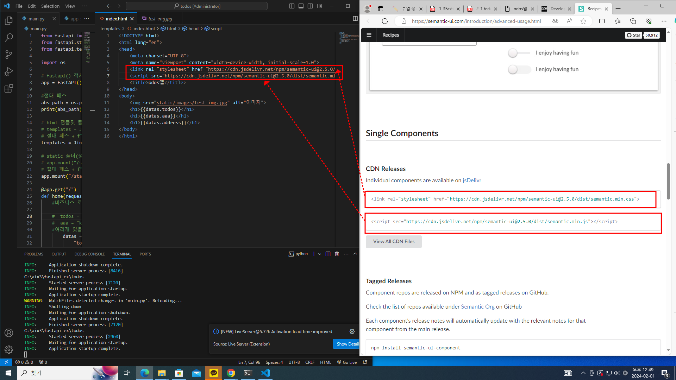Image resolution: width=676 pixels, height=380 pixels.
Task: Open the new terminal launch profile dropdown
Action: point(320,254)
